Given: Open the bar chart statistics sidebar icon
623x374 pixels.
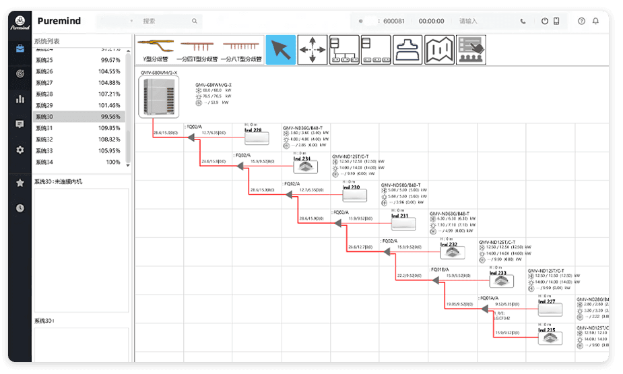Looking at the screenshot, I should click(20, 99).
